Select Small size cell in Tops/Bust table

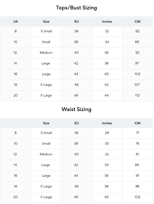coord(46,42)
